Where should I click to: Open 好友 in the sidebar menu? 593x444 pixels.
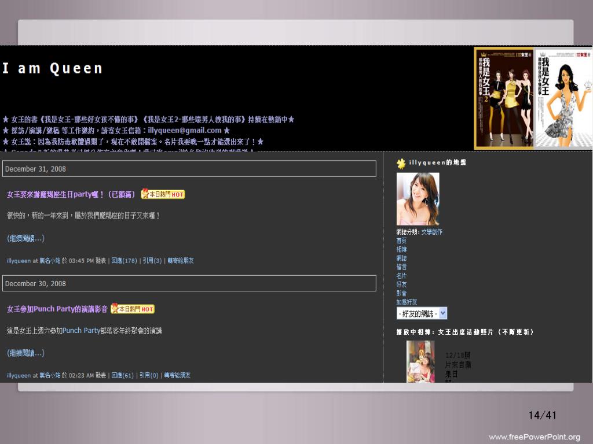click(x=401, y=284)
